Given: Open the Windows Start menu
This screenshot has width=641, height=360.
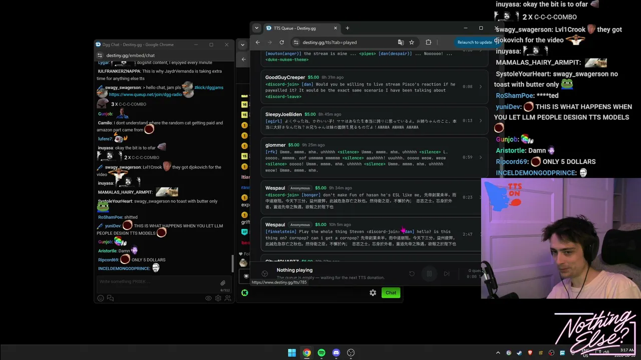Looking at the screenshot, I should (292, 353).
